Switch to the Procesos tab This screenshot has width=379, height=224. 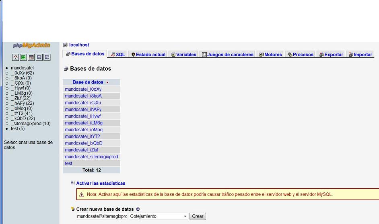(301, 55)
